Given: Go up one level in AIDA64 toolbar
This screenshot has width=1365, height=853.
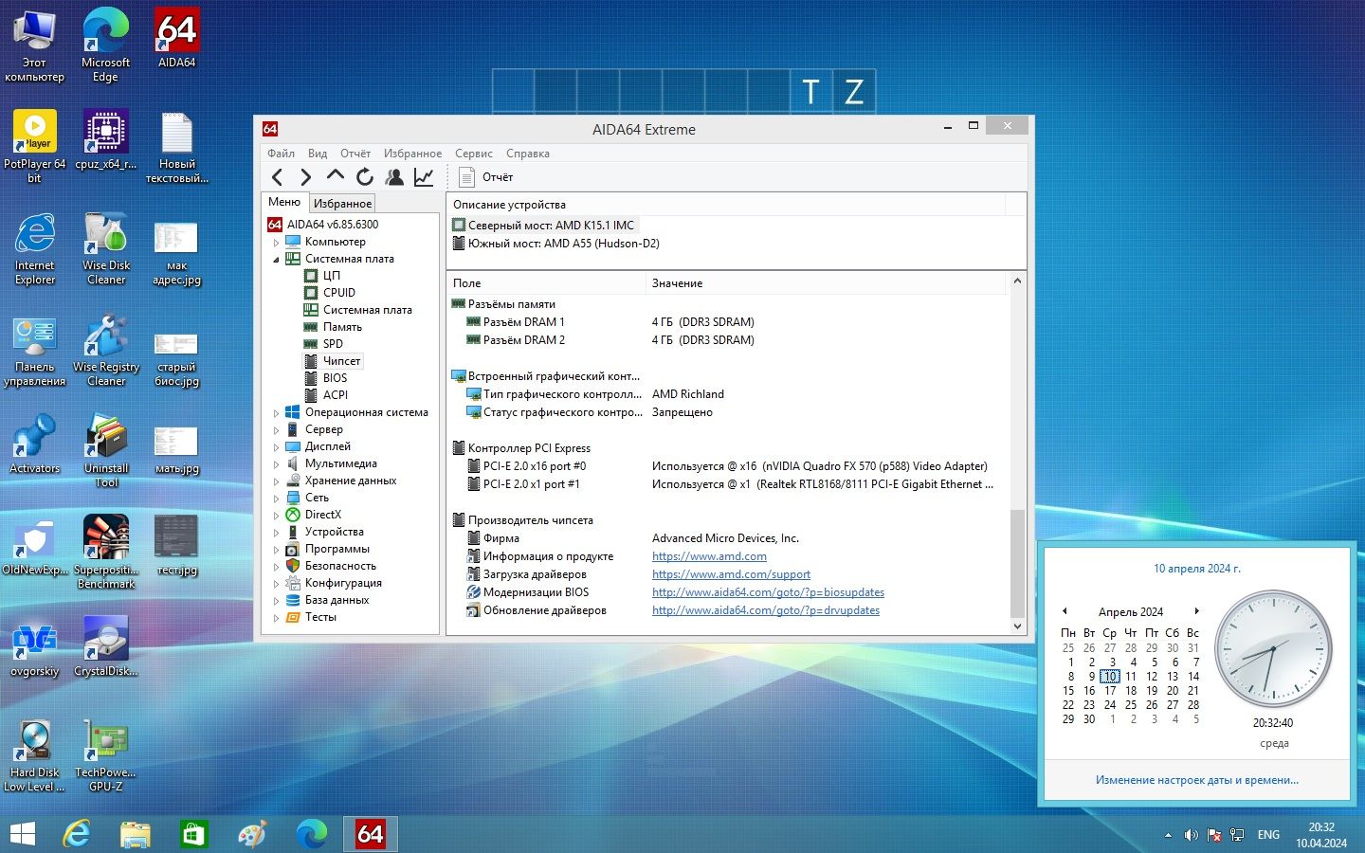Looking at the screenshot, I should (335, 176).
